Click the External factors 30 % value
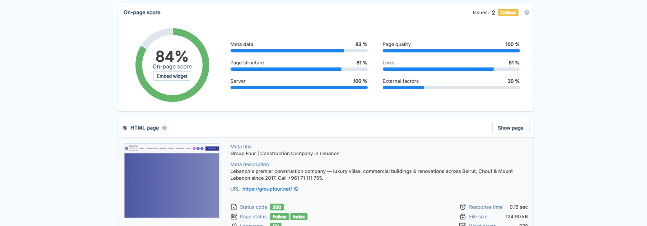 pos(513,81)
